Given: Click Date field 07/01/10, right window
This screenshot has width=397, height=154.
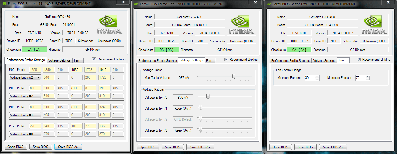Looking at the screenshot, I should (x=299, y=33).
